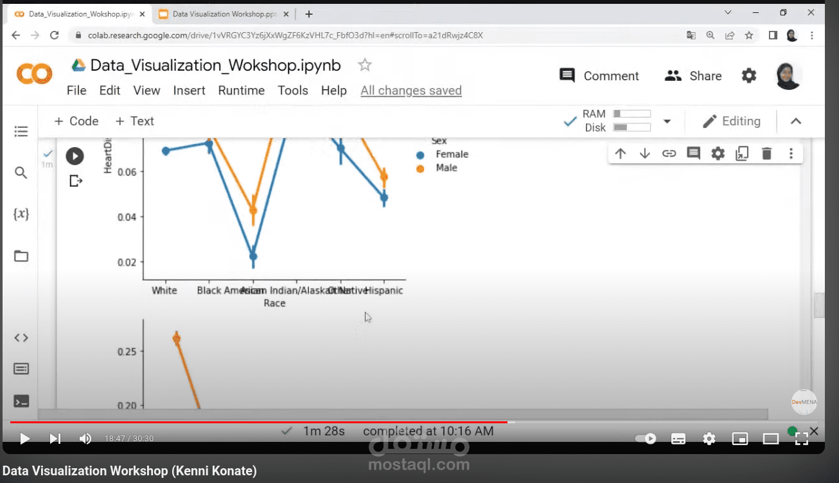Delete the cell trash icon
Viewport: 839px width, 483px height.
point(766,154)
